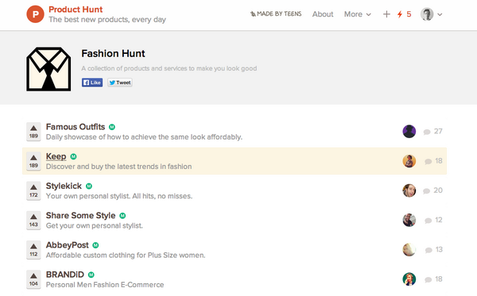Image resolution: width=477 pixels, height=296 pixels.
Task: Open the About page
Action: (x=323, y=14)
